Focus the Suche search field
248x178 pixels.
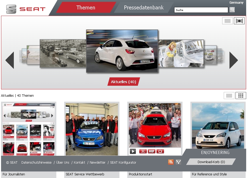click(x=201, y=10)
